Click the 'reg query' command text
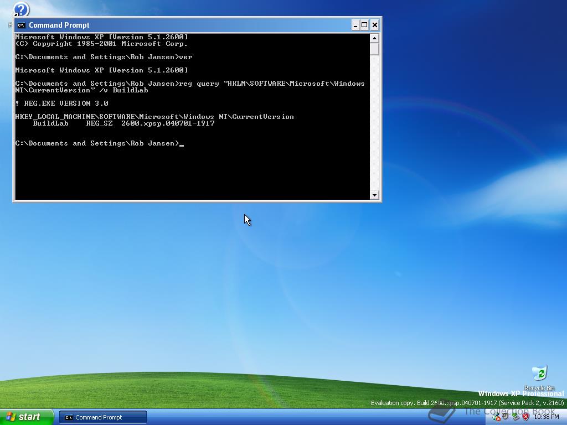This screenshot has width=567, height=425. (x=190, y=87)
